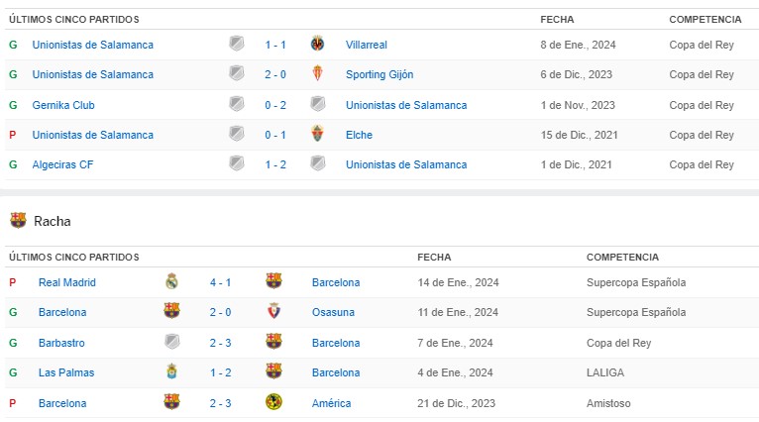Open the Real Madrid team link
759x422 pixels.
coord(66,282)
